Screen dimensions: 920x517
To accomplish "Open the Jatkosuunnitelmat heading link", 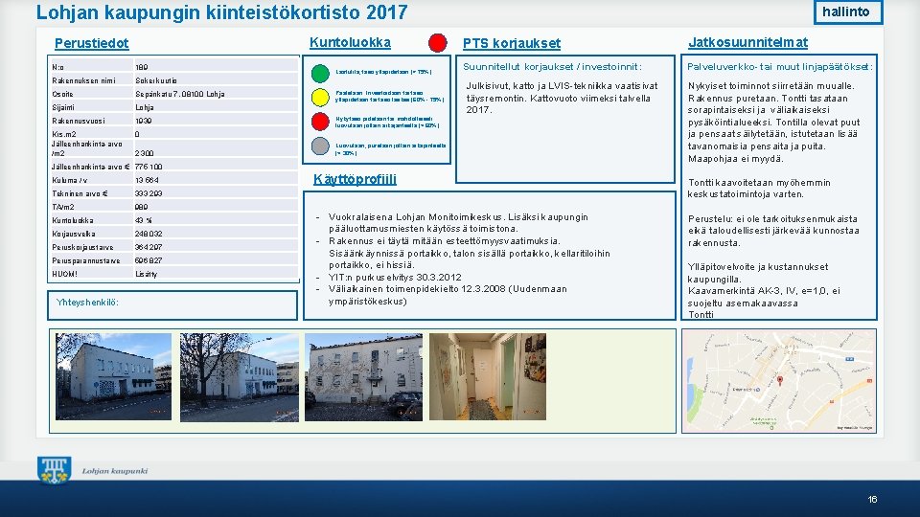I will (x=748, y=42).
